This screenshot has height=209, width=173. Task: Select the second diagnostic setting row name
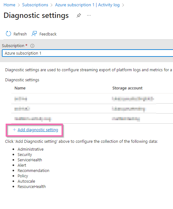pyautogui.click(x=22, y=109)
